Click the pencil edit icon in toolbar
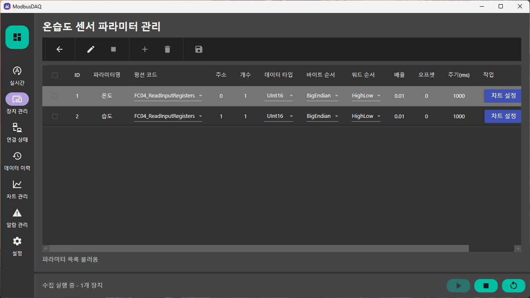 click(x=91, y=49)
